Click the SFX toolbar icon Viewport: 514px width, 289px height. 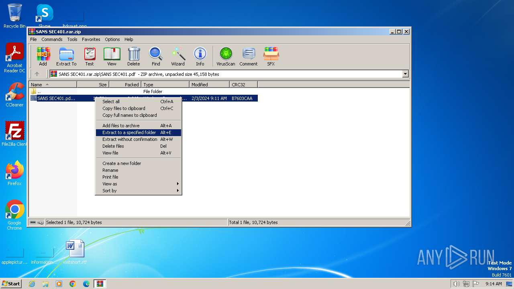[271, 56]
